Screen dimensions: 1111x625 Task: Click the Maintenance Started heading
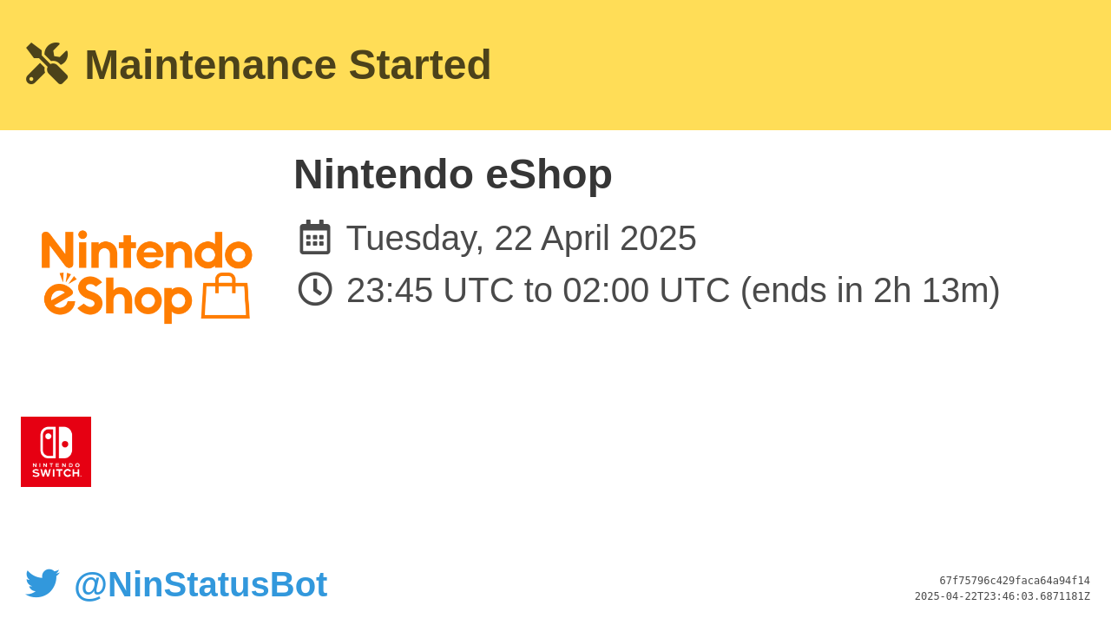[x=287, y=64]
